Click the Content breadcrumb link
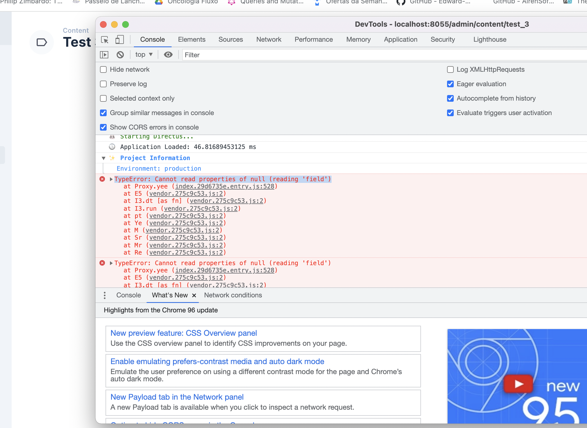This screenshot has height=428, width=587. point(76,31)
